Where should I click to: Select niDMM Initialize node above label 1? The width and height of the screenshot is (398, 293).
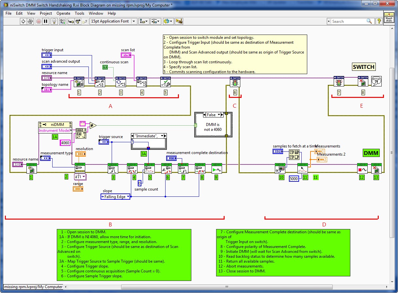click(x=32, y=168)
